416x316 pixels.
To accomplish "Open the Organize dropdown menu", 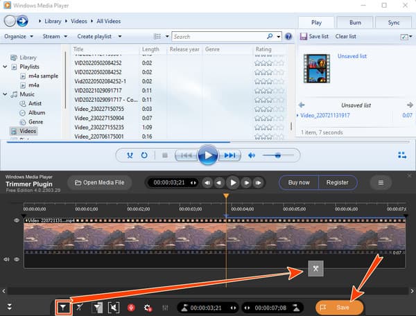I will 19,36.
